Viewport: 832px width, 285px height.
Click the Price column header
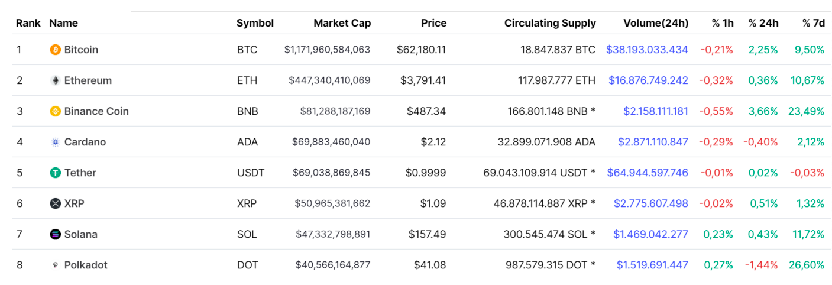tap(433, 23)
